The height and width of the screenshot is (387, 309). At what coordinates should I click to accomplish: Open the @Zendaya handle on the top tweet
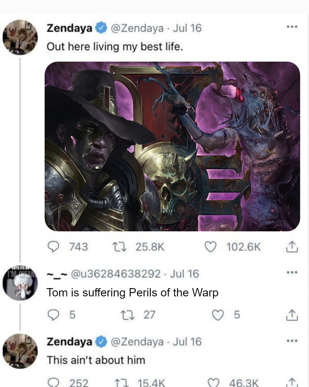click(x=137, y=28)
